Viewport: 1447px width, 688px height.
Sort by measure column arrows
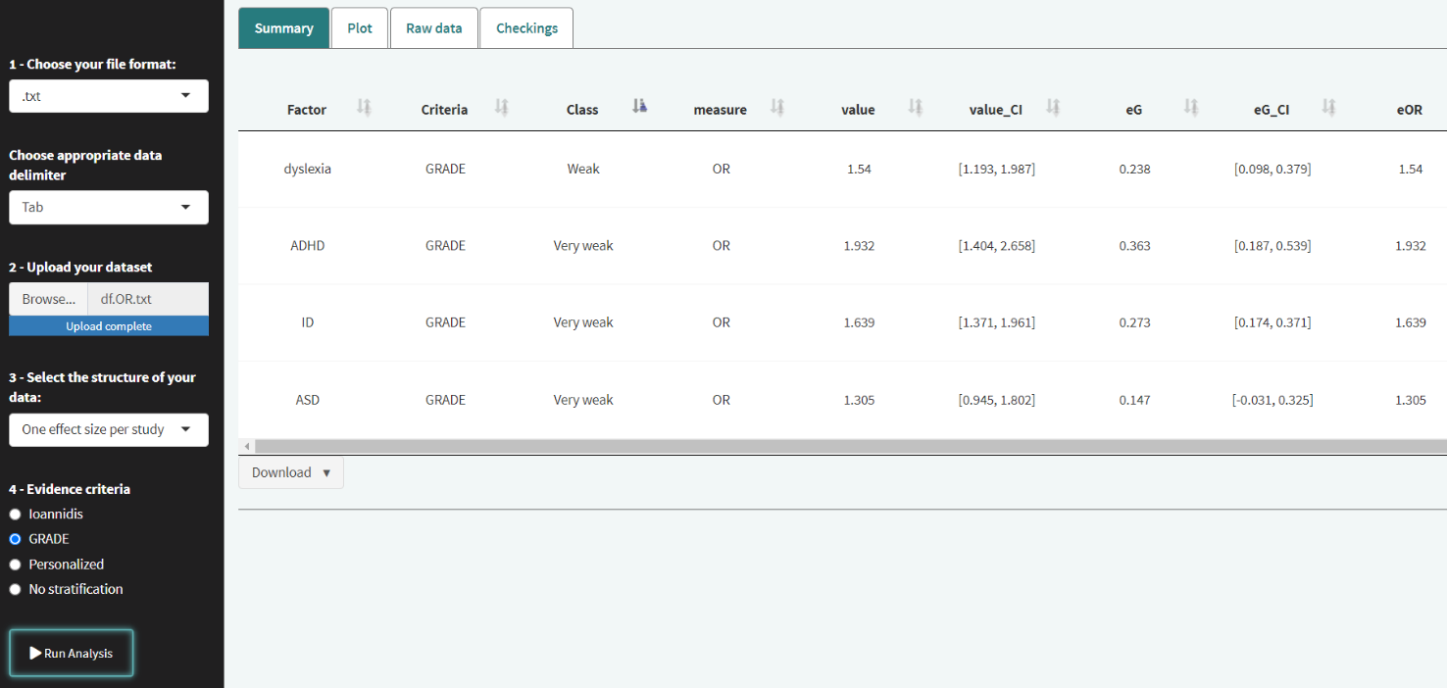tap(777, 108)
